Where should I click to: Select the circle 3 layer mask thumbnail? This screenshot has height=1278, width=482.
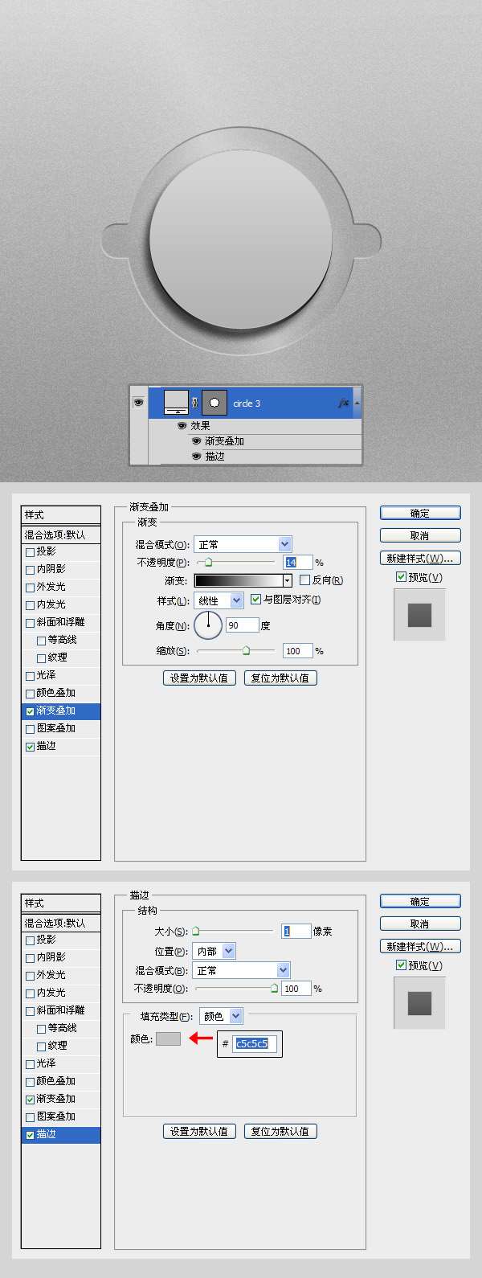[x=214, y=402]
